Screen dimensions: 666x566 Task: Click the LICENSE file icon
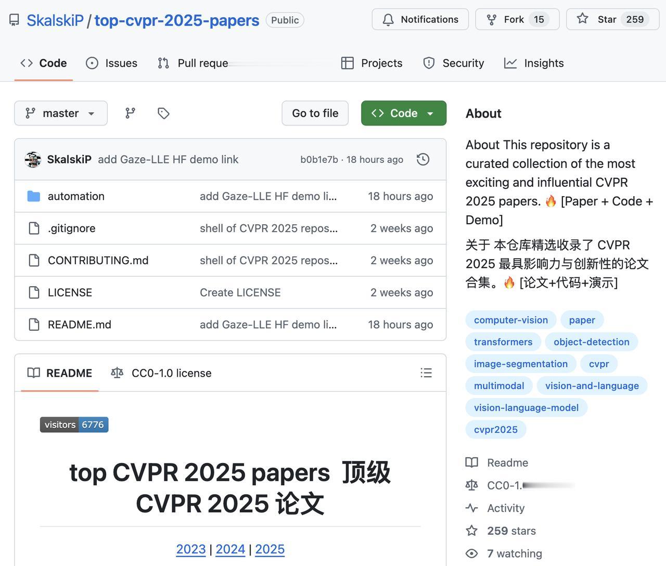point(34,292)
